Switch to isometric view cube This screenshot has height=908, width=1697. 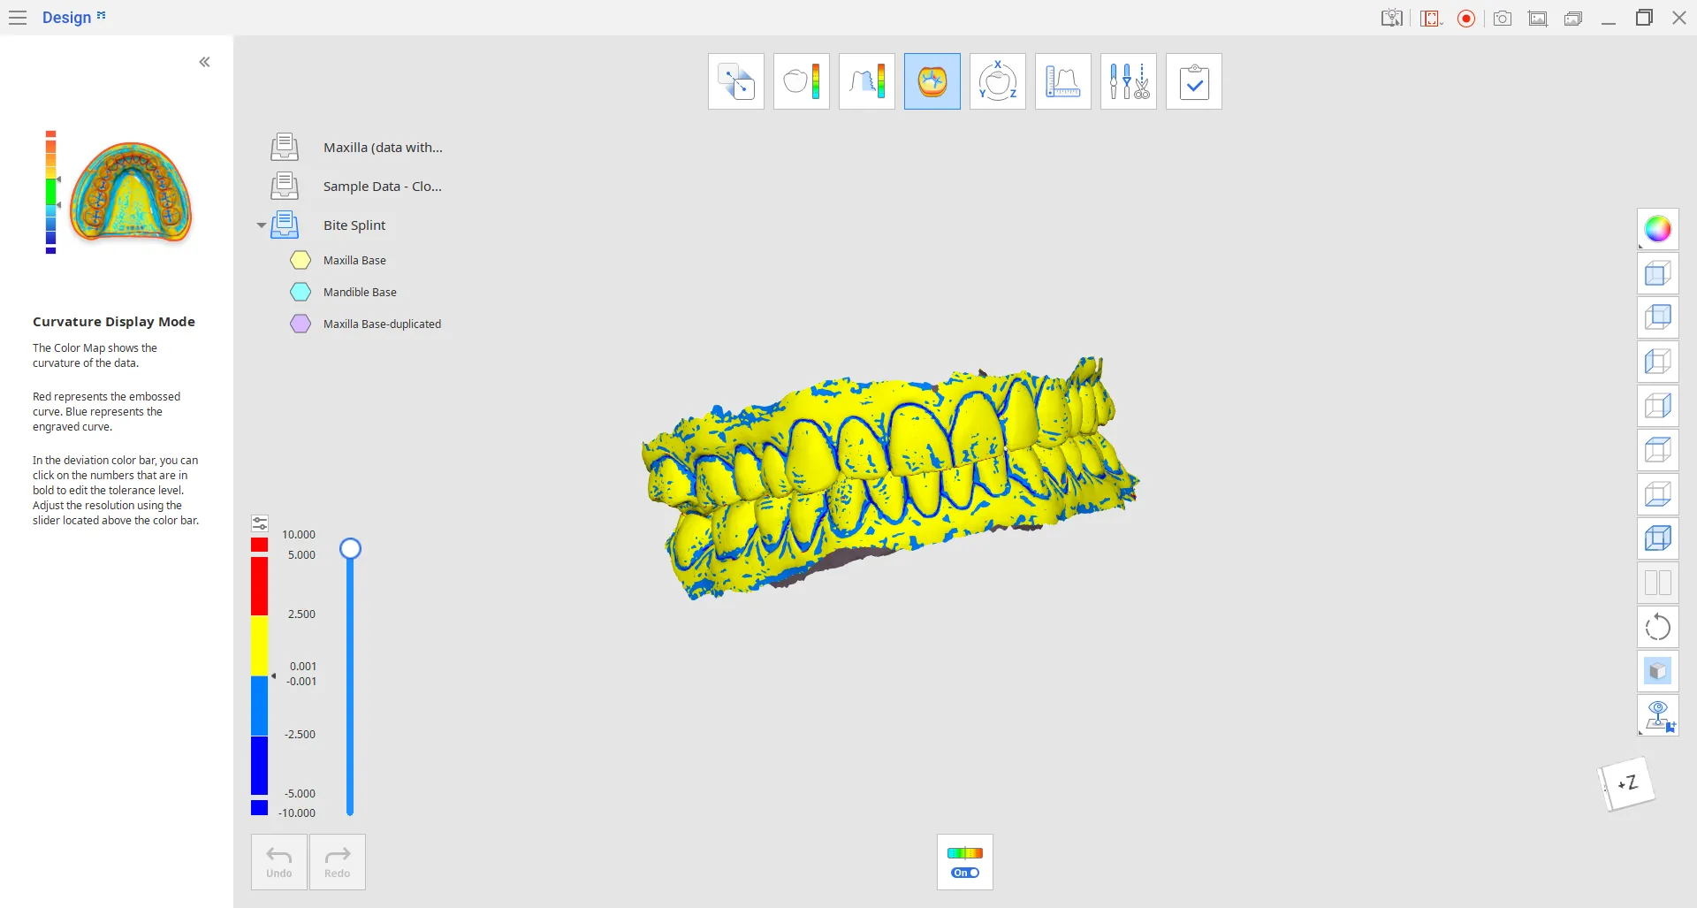point(1658,538)
